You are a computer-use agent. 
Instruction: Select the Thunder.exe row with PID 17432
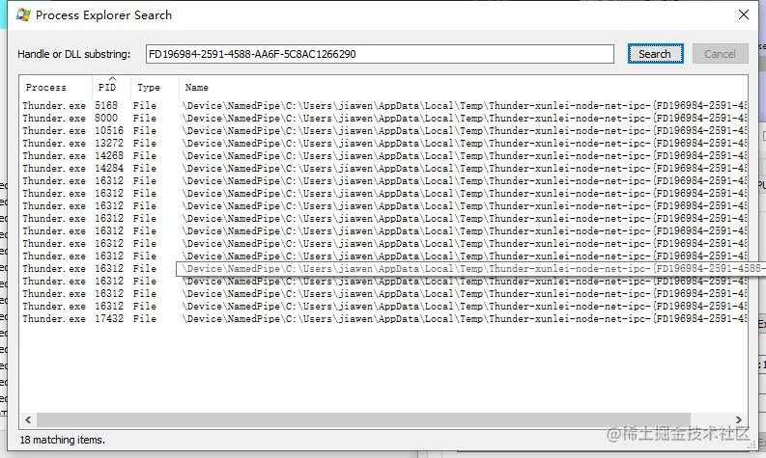[x=383, y=319]
